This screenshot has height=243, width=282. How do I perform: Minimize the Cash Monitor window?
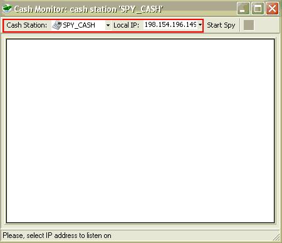click(243, 9)
